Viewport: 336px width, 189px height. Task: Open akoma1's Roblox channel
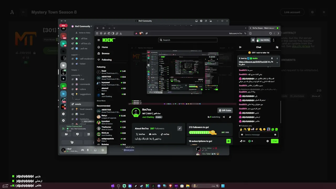111,89
